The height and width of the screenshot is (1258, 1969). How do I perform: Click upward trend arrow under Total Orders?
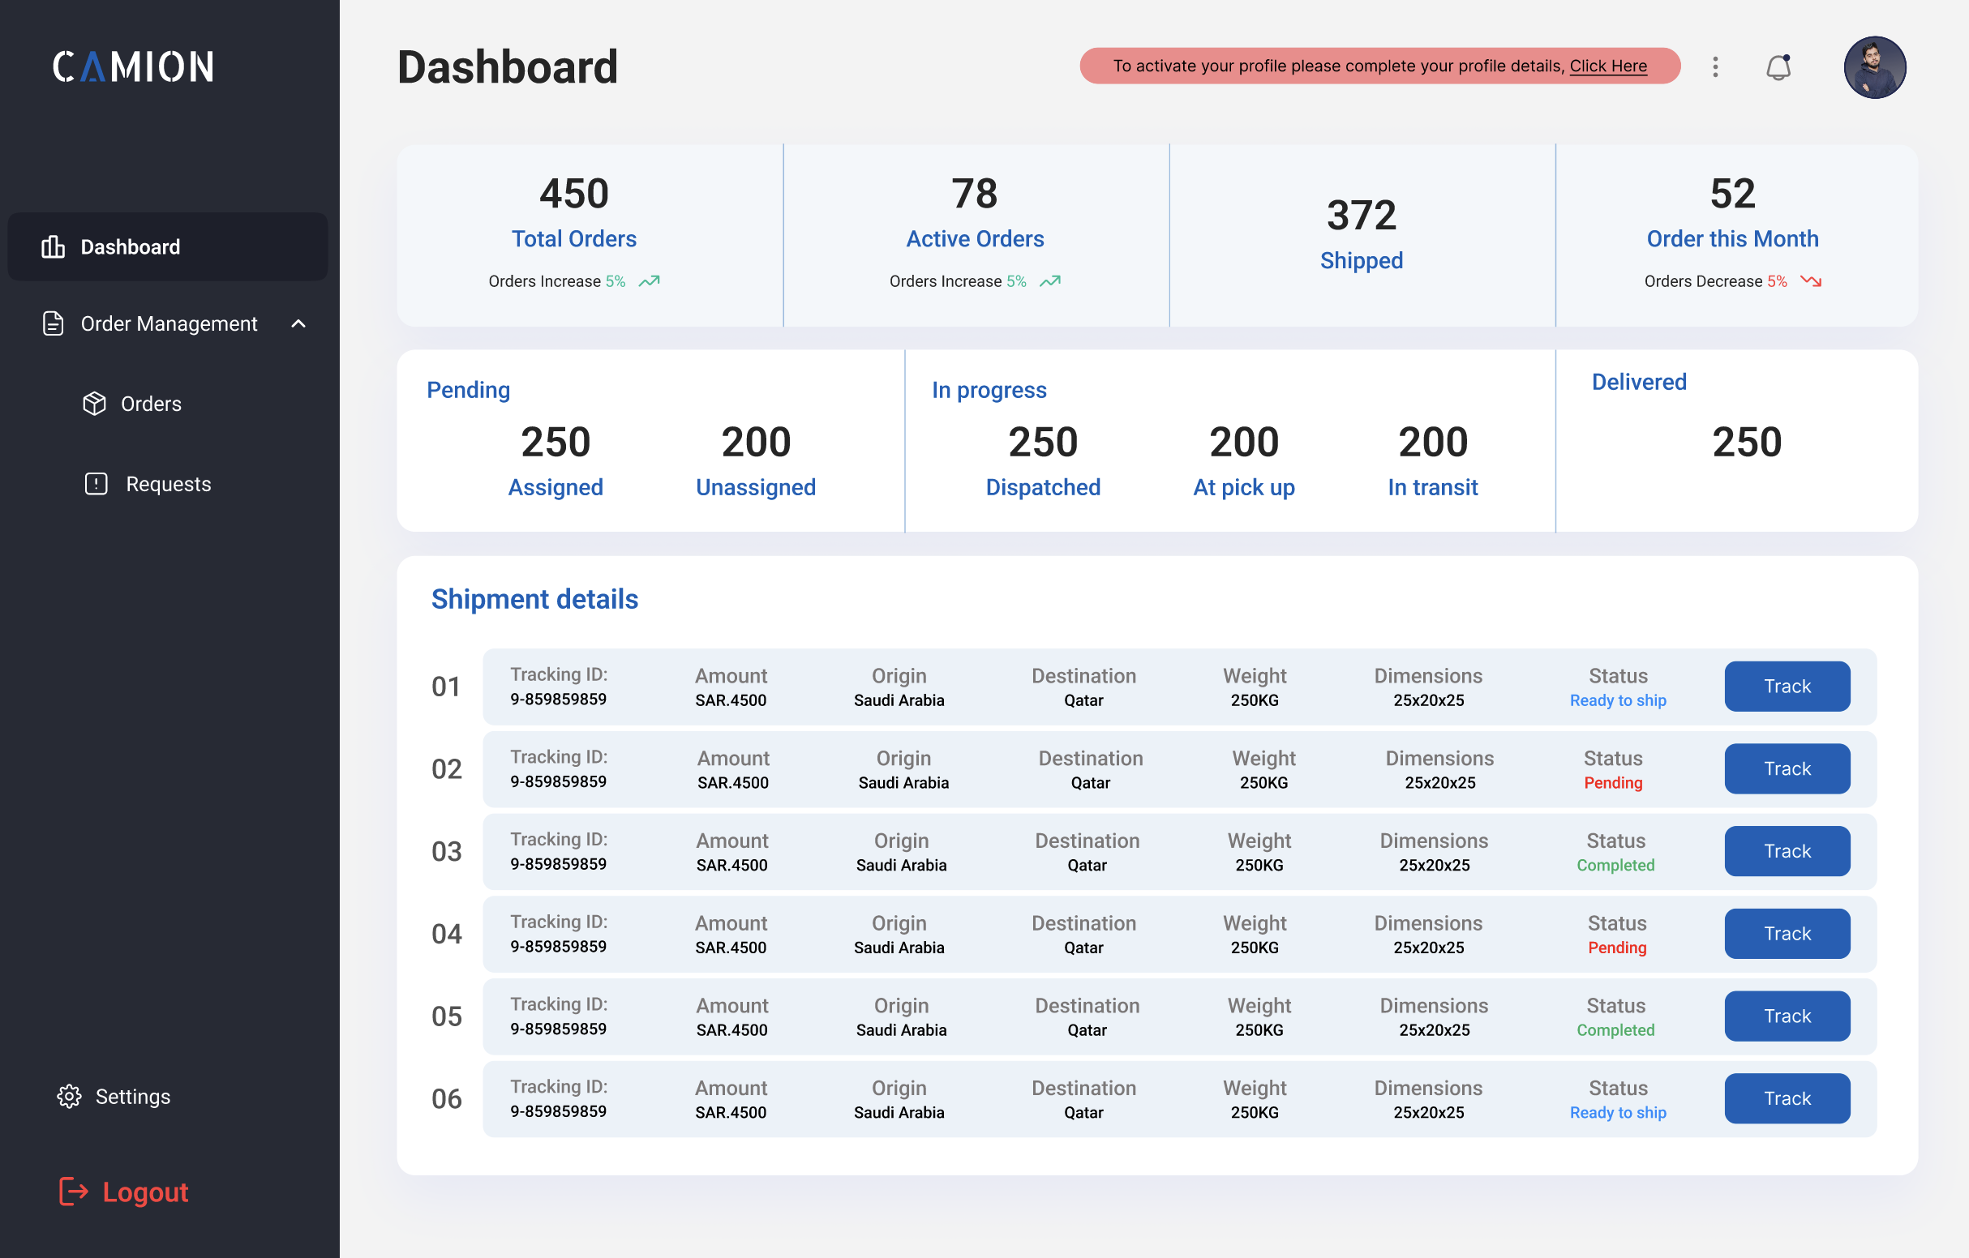tap(650, 281)
